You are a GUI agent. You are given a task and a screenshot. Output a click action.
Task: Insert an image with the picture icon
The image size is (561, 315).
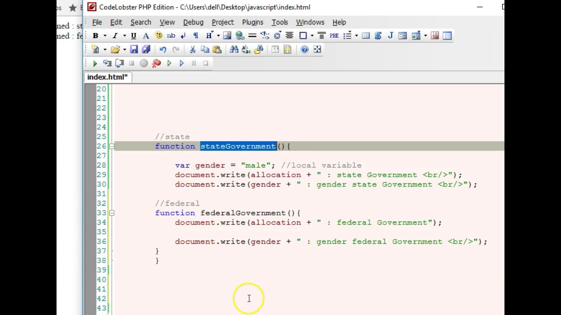pos(227,36)
